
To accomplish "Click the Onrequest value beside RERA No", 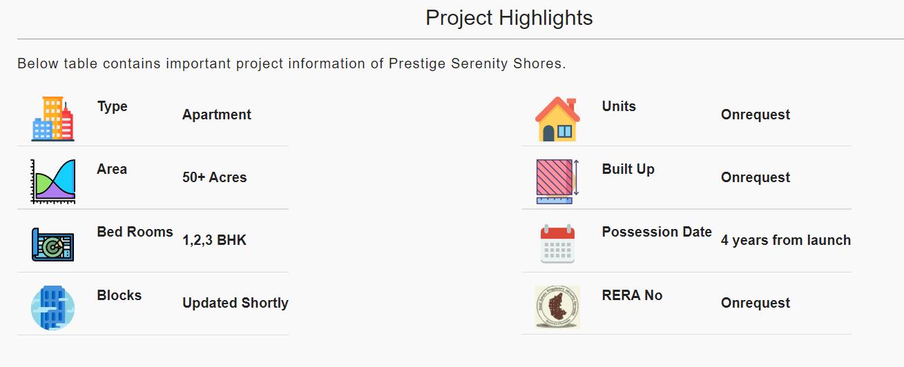I will pos(756,303).
